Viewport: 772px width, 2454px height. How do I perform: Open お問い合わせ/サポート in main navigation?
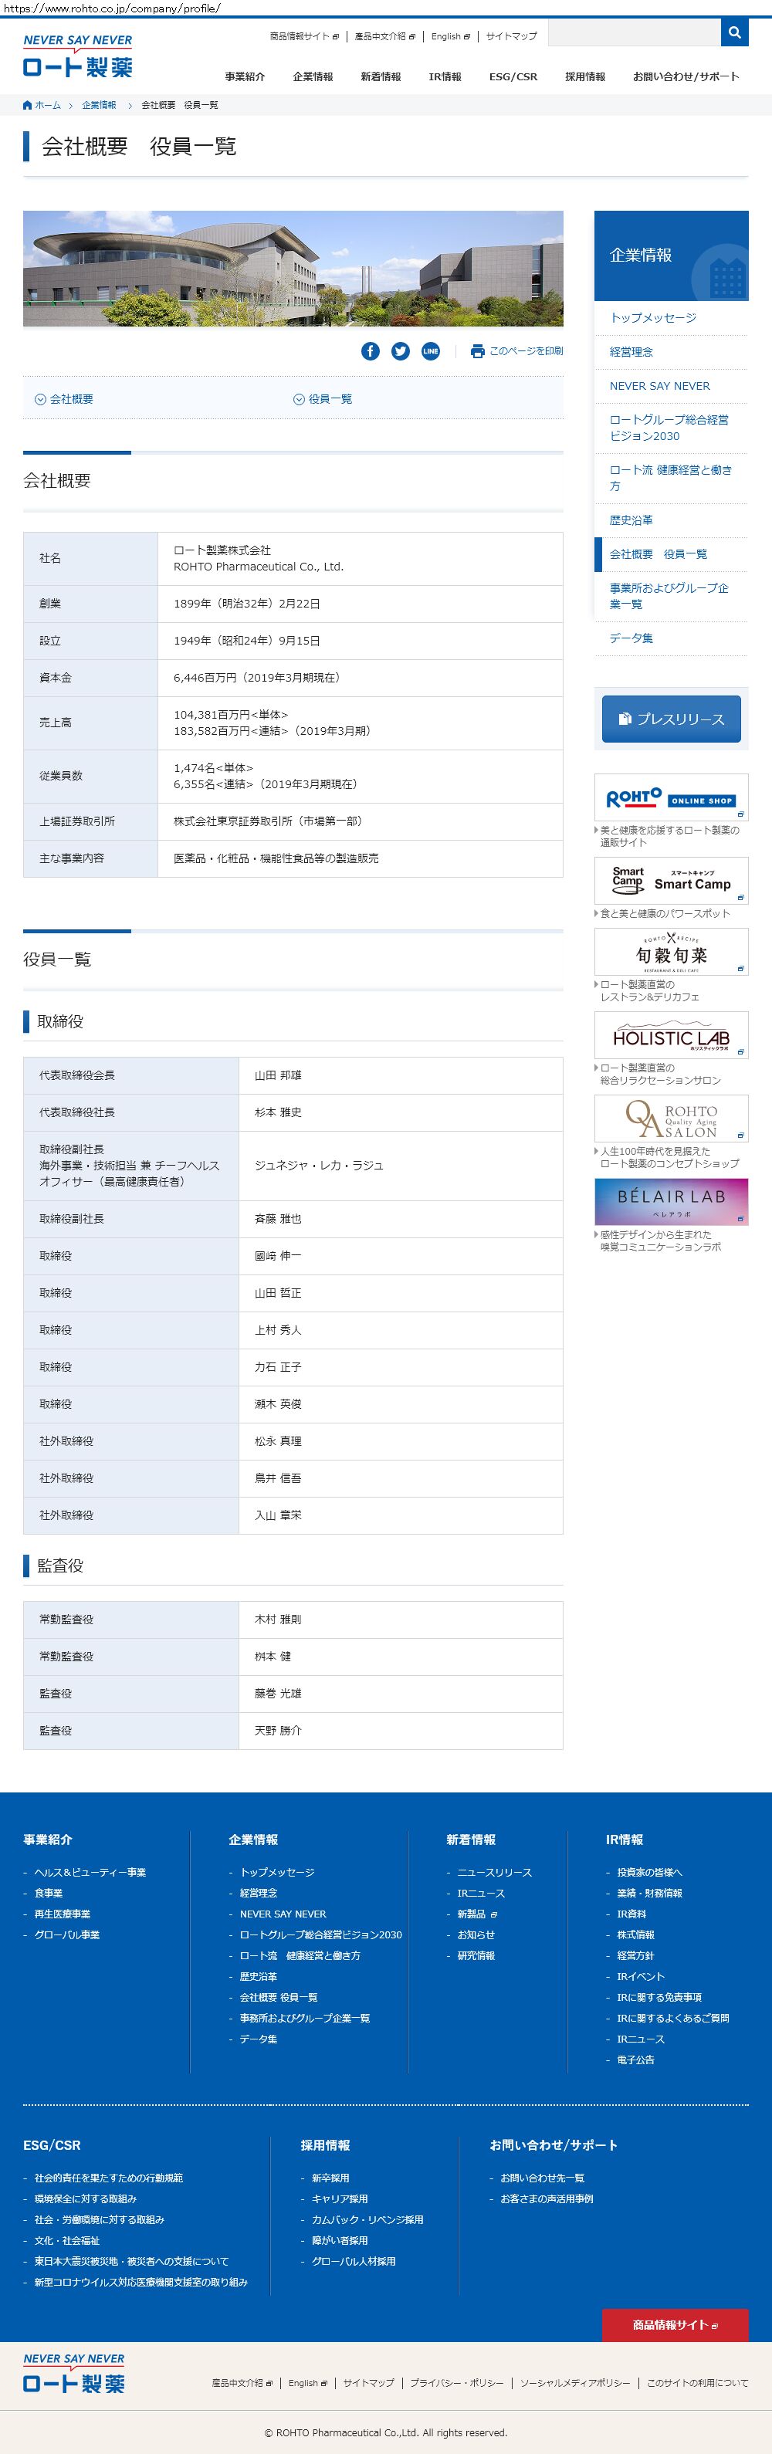click(x=686, y=77)
